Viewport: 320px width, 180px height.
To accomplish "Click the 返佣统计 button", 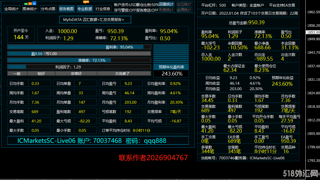I will click(x=184, y=10).
